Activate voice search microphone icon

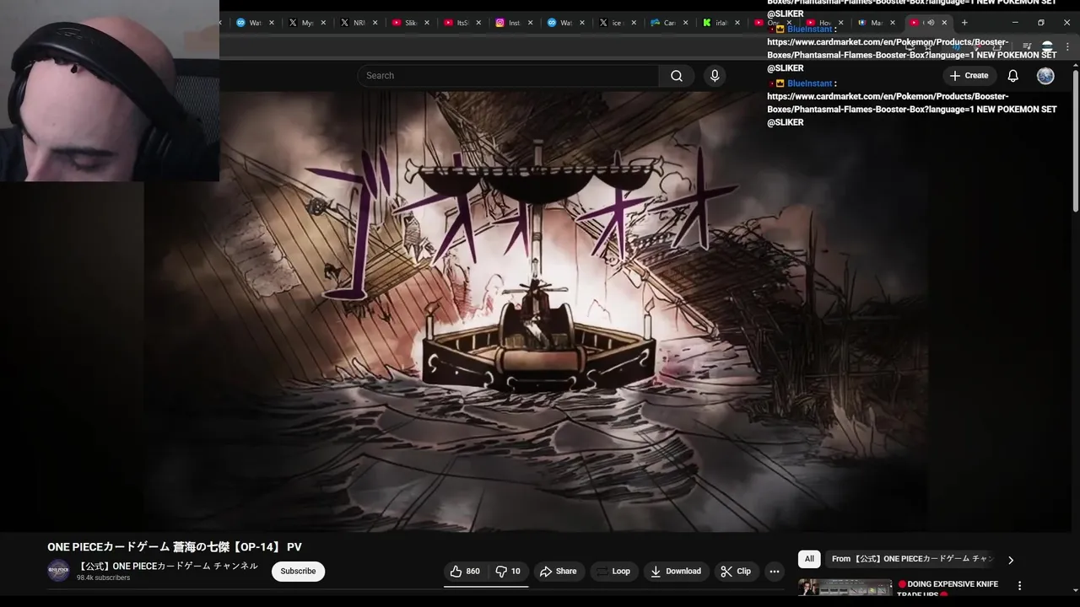pyautogui.click(x=715, y=76)
